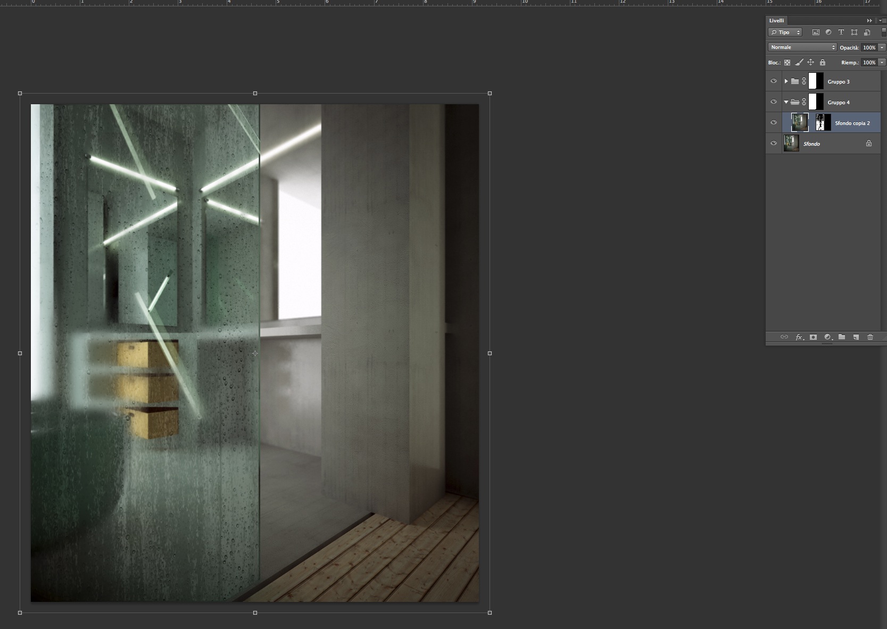Collapse the Gruppo 4 group triangle
The height and width of the screenshot is (629, 887).
(786, 102)
